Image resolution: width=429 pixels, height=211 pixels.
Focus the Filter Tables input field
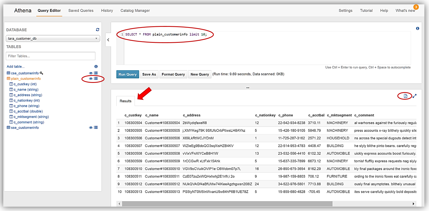click(51, 56)
